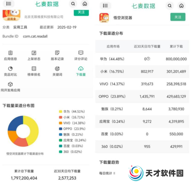This screenshot has width=191, height=182.
Task: Open 关键词 keywords icon
Action: [x=57, y=71]
